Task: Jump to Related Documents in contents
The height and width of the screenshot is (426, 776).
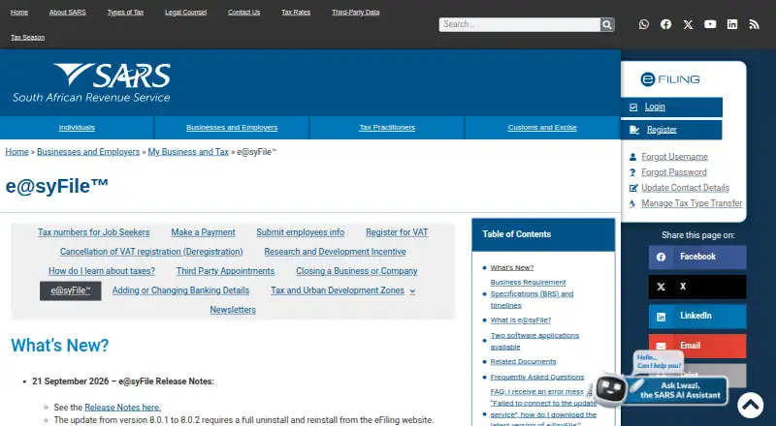Action: coord(523,362)
